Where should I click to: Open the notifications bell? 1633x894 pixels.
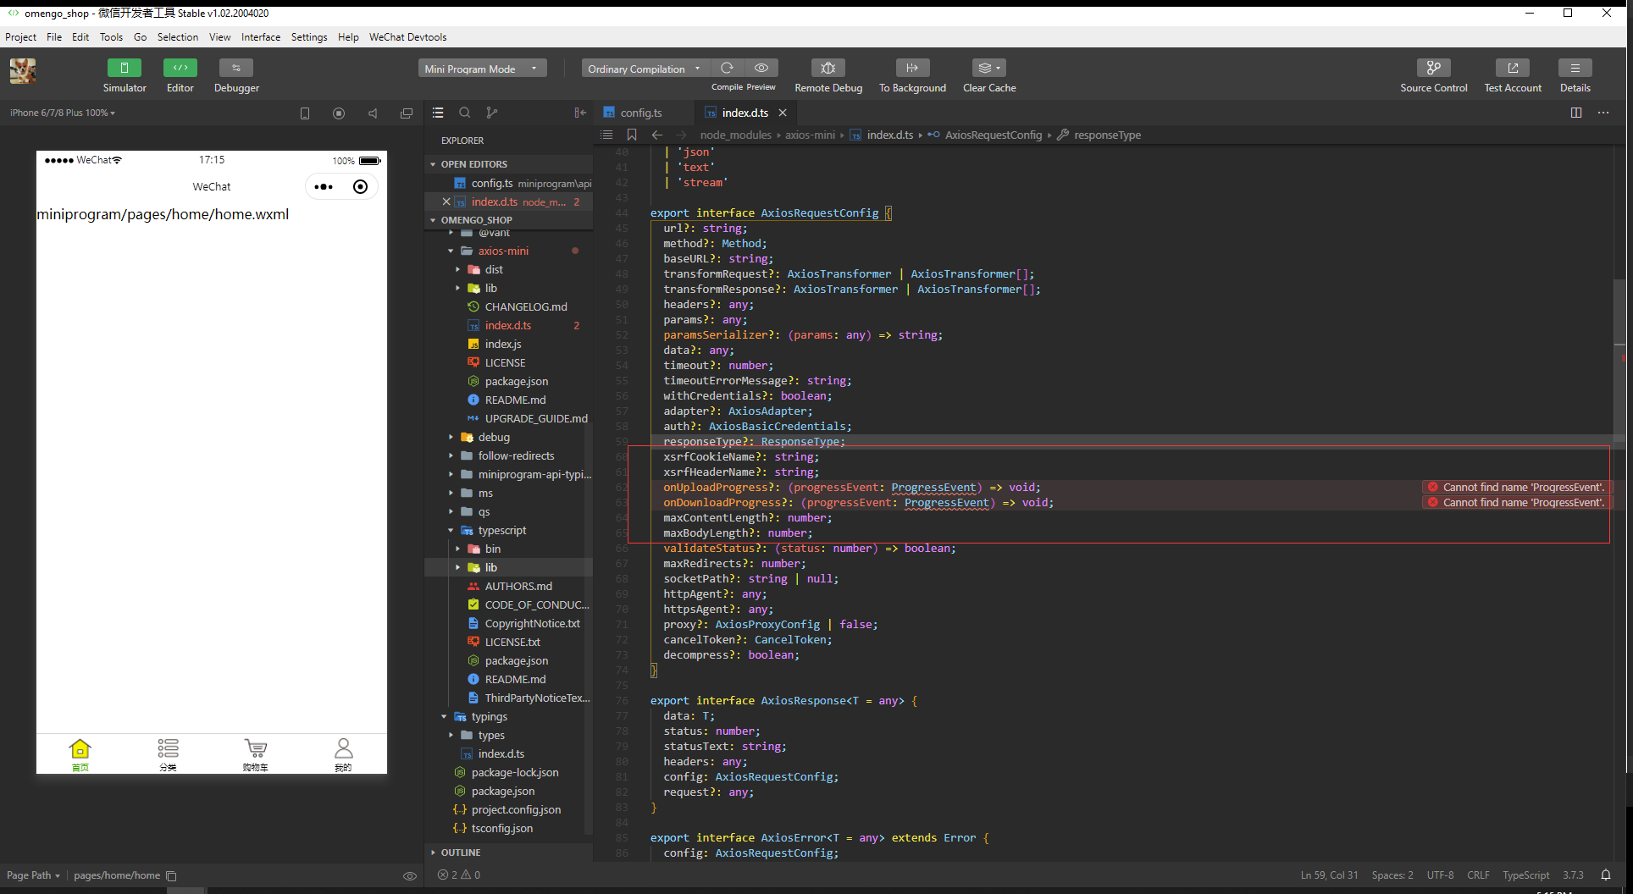coord(1606,875)
